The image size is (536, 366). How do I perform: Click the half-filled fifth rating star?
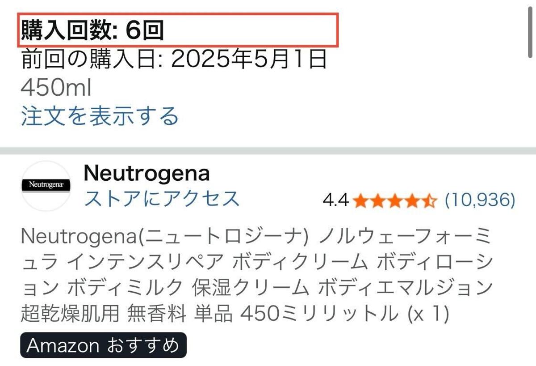point(428,201)
